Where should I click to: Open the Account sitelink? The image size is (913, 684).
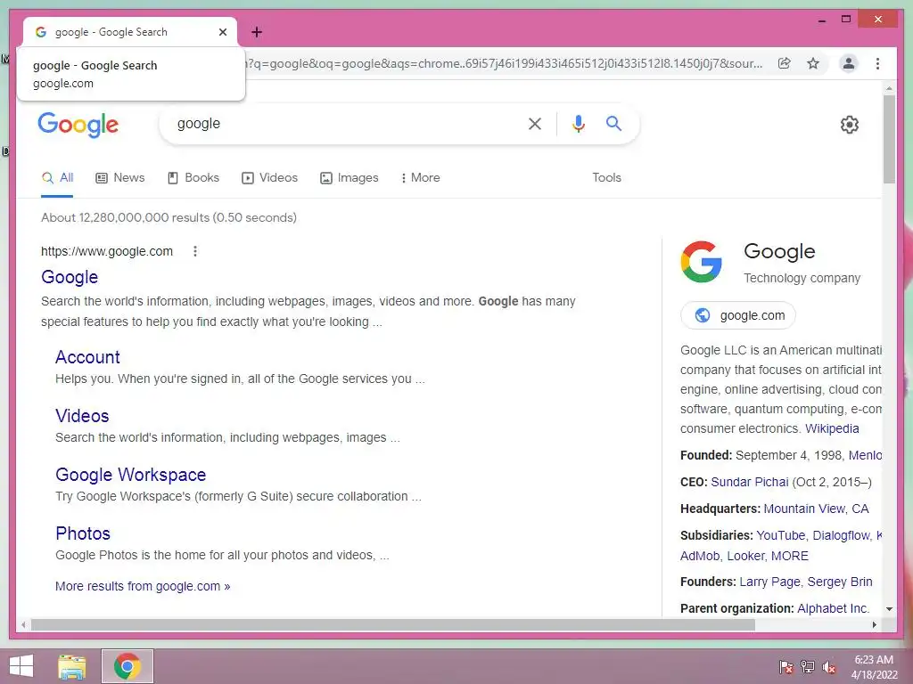click(x=87, y=357)
